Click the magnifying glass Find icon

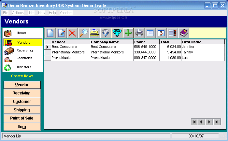click(x=83, y=33)
